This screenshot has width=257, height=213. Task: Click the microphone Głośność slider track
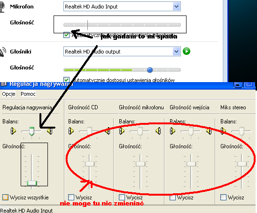coord(122,25)
